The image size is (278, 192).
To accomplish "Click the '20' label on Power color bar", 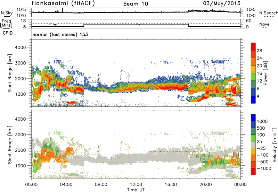I will 259,66.
